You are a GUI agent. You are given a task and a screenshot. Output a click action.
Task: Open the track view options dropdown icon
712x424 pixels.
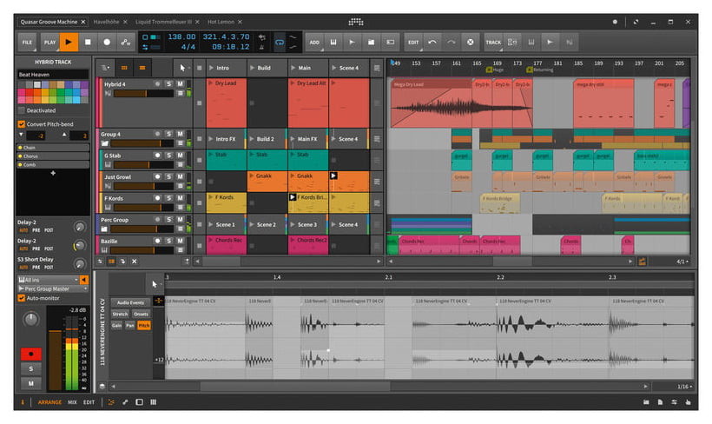point(105,68)
